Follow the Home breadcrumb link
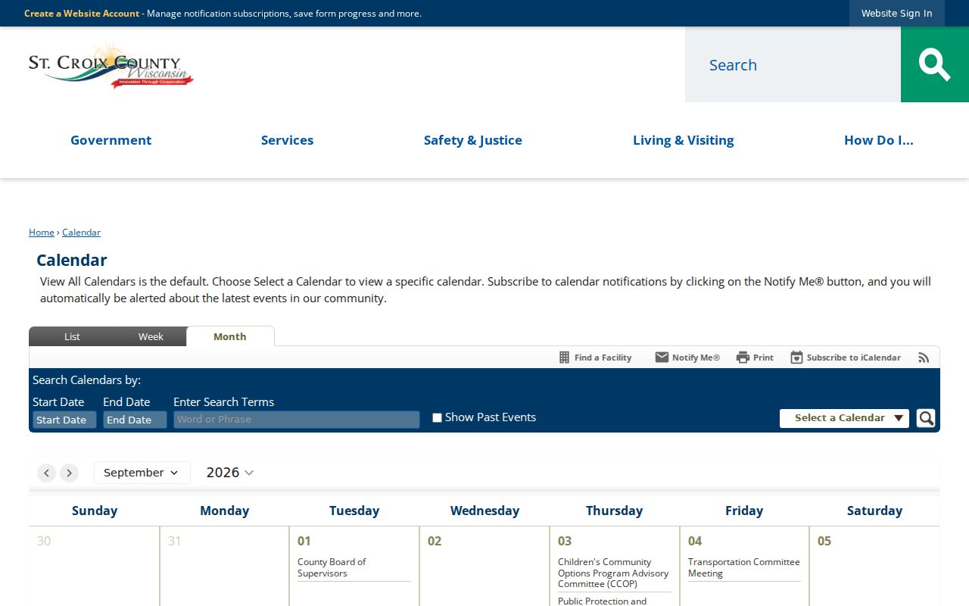Screen dimensions: 969x606 [x=42, y=233]
